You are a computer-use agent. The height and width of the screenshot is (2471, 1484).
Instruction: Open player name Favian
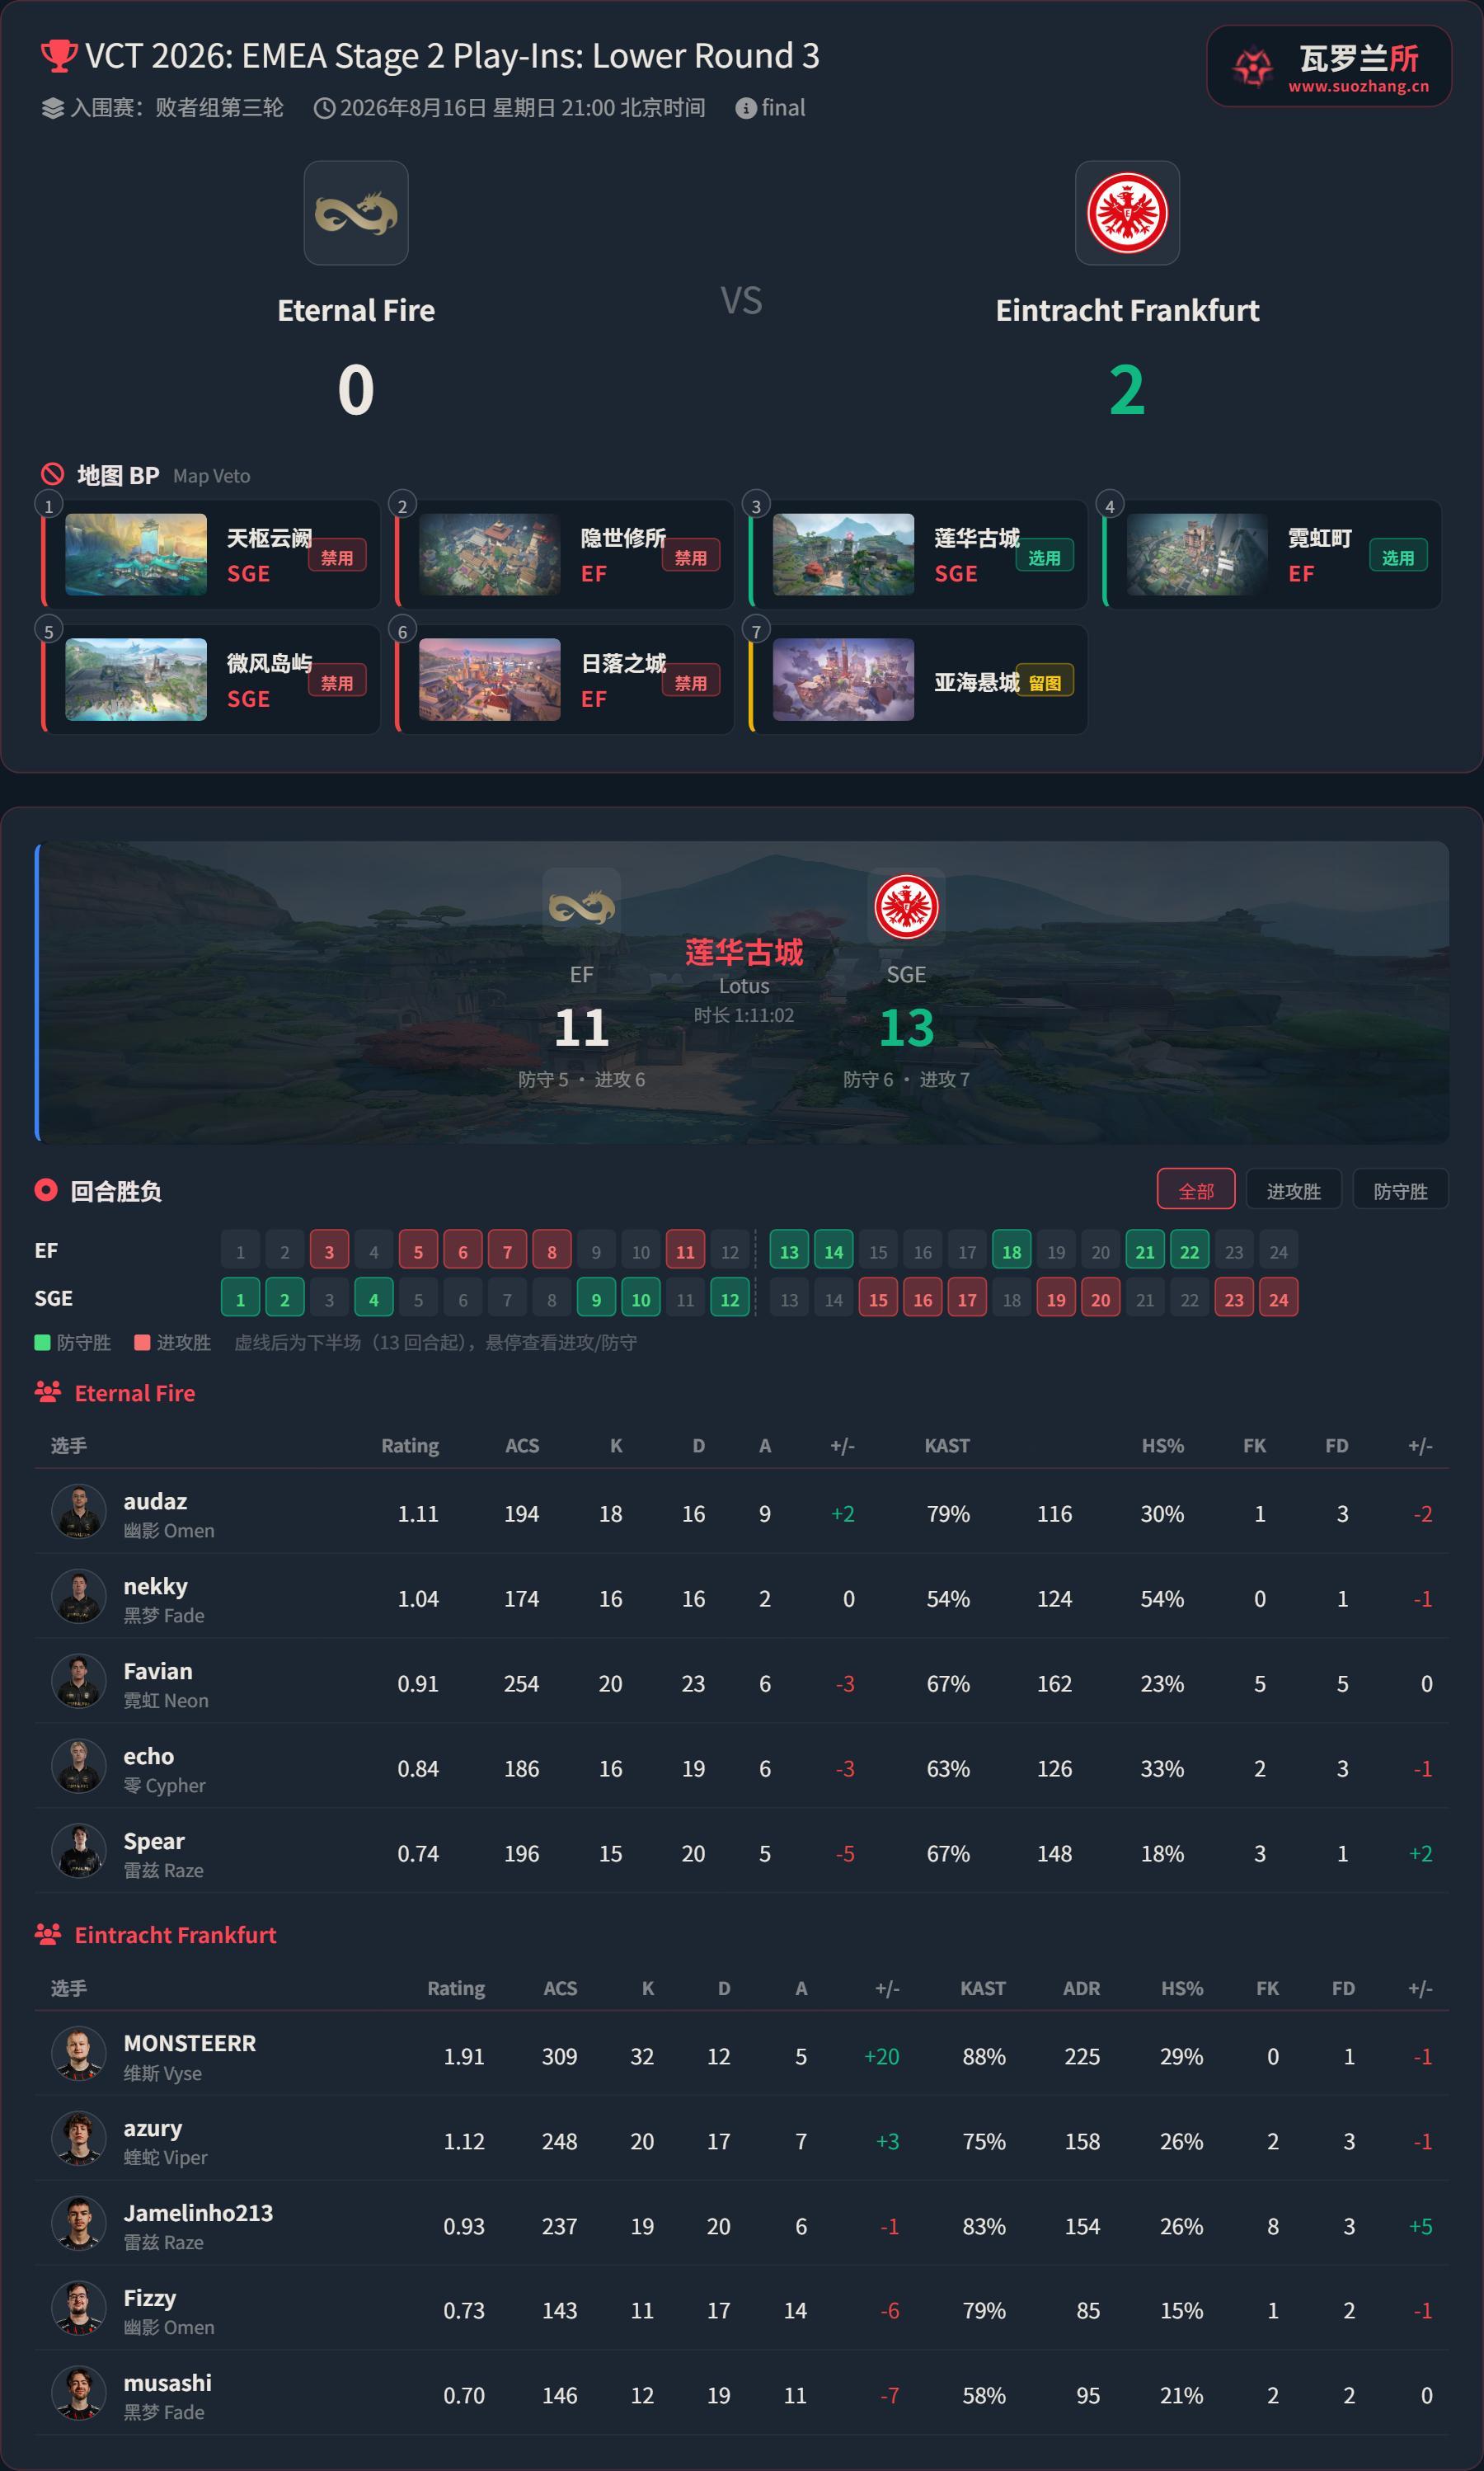(158, 1671)
